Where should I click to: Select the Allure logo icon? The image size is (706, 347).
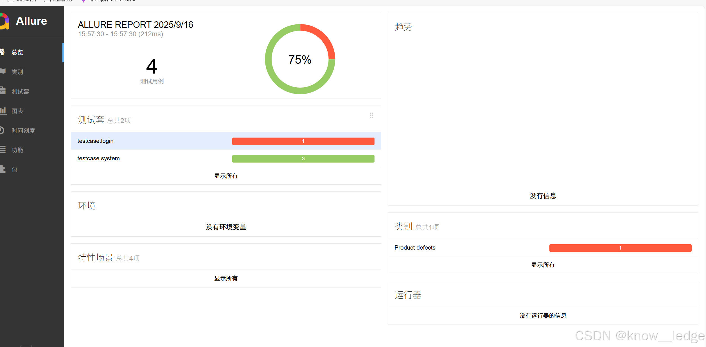[5, 21]
